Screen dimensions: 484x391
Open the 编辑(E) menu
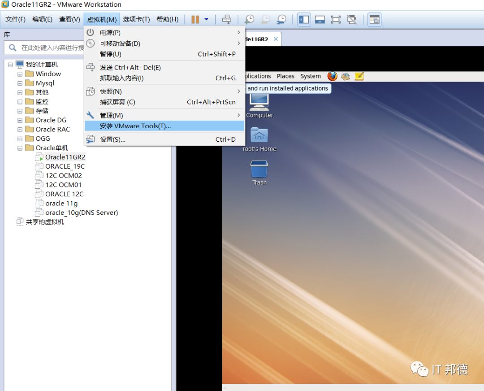pyautogui.click(x=42, y=19)
